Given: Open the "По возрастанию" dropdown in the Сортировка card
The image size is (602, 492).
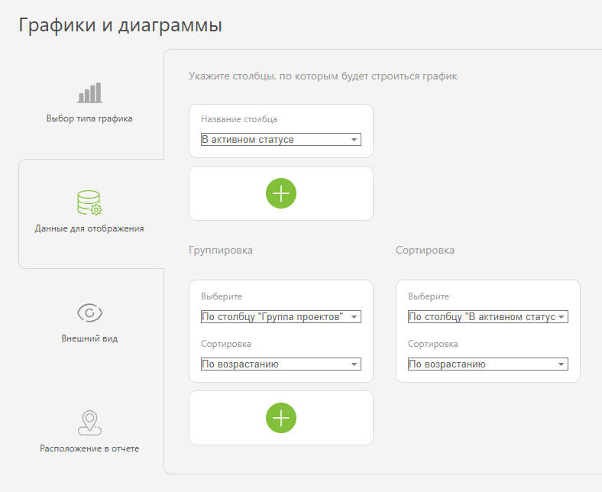Looking at the screenshot, I should point(488,364).
